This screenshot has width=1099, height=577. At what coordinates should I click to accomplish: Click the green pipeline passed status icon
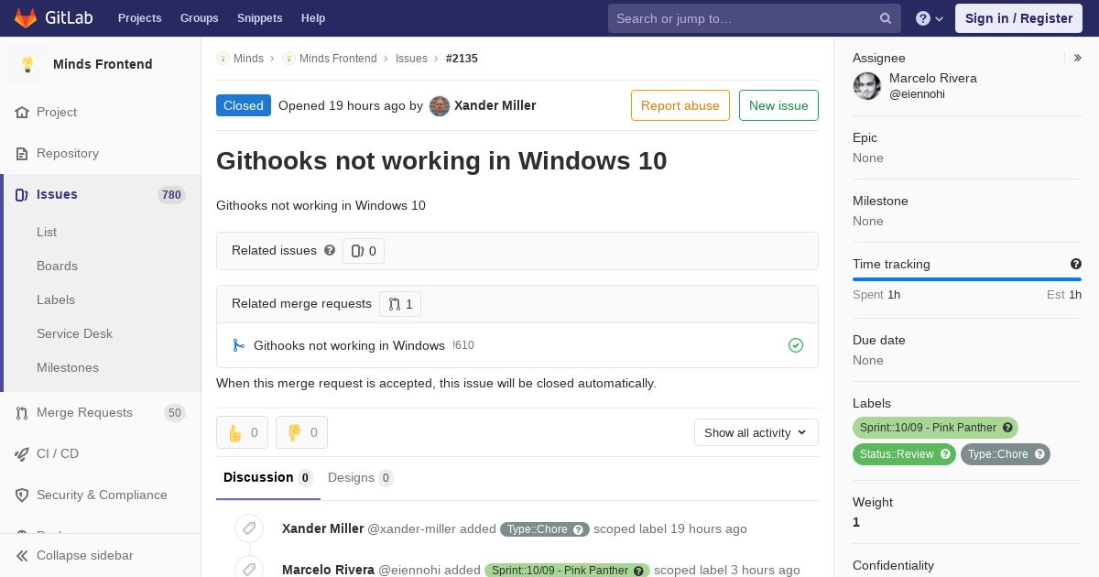[x=796, y=345]
